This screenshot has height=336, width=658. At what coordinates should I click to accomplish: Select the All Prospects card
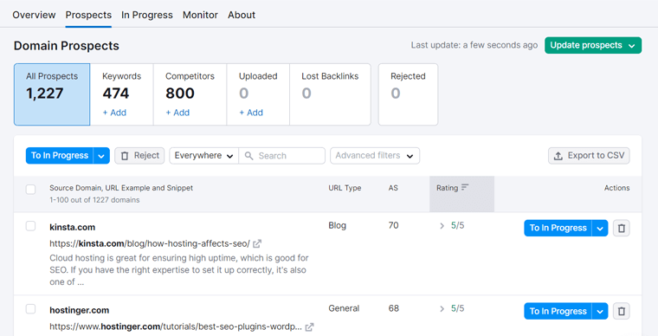(x=52, y=94)
